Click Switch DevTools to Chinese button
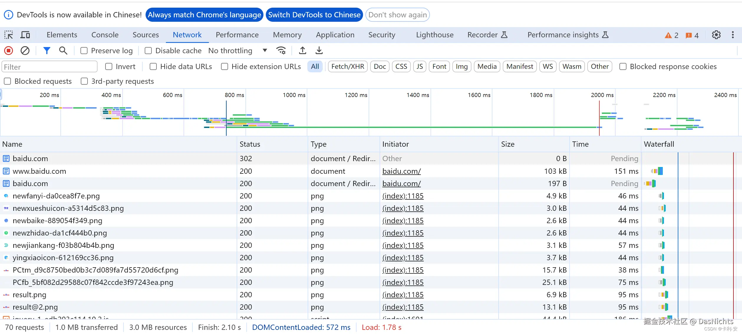742x334 pixels. [314, 15]
